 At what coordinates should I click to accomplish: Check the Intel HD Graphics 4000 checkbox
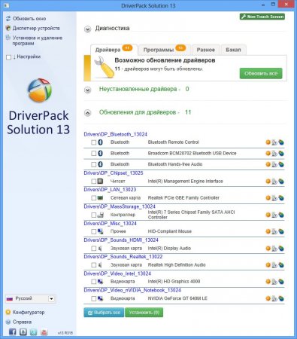[x=93, y=282]
